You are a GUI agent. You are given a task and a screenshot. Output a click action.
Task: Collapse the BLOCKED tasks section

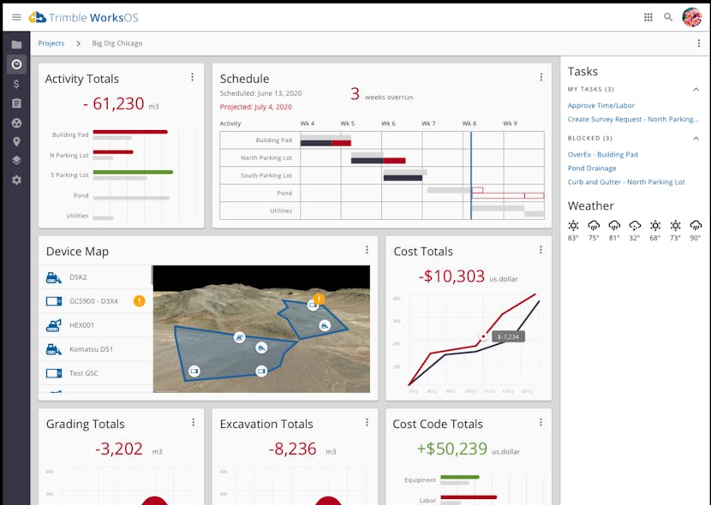(696, 138)
